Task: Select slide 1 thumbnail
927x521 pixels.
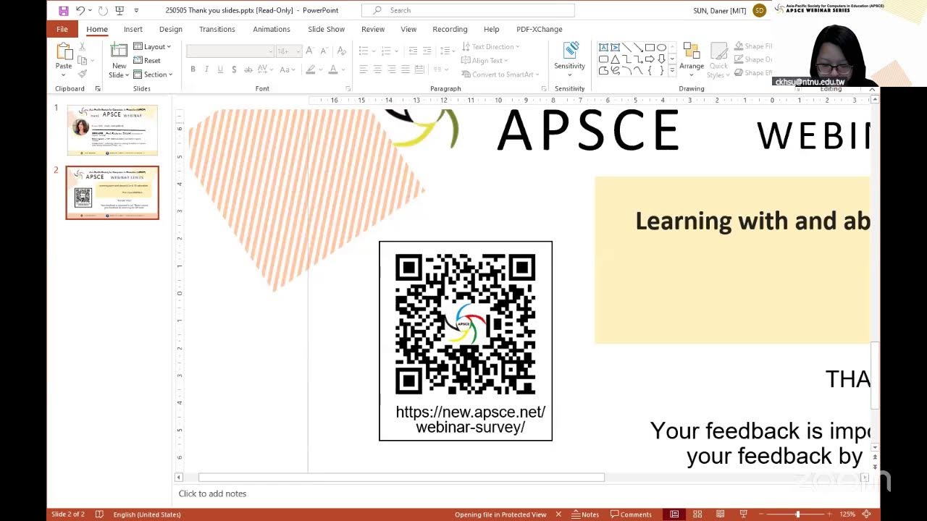Action: [x=112, y=130]
